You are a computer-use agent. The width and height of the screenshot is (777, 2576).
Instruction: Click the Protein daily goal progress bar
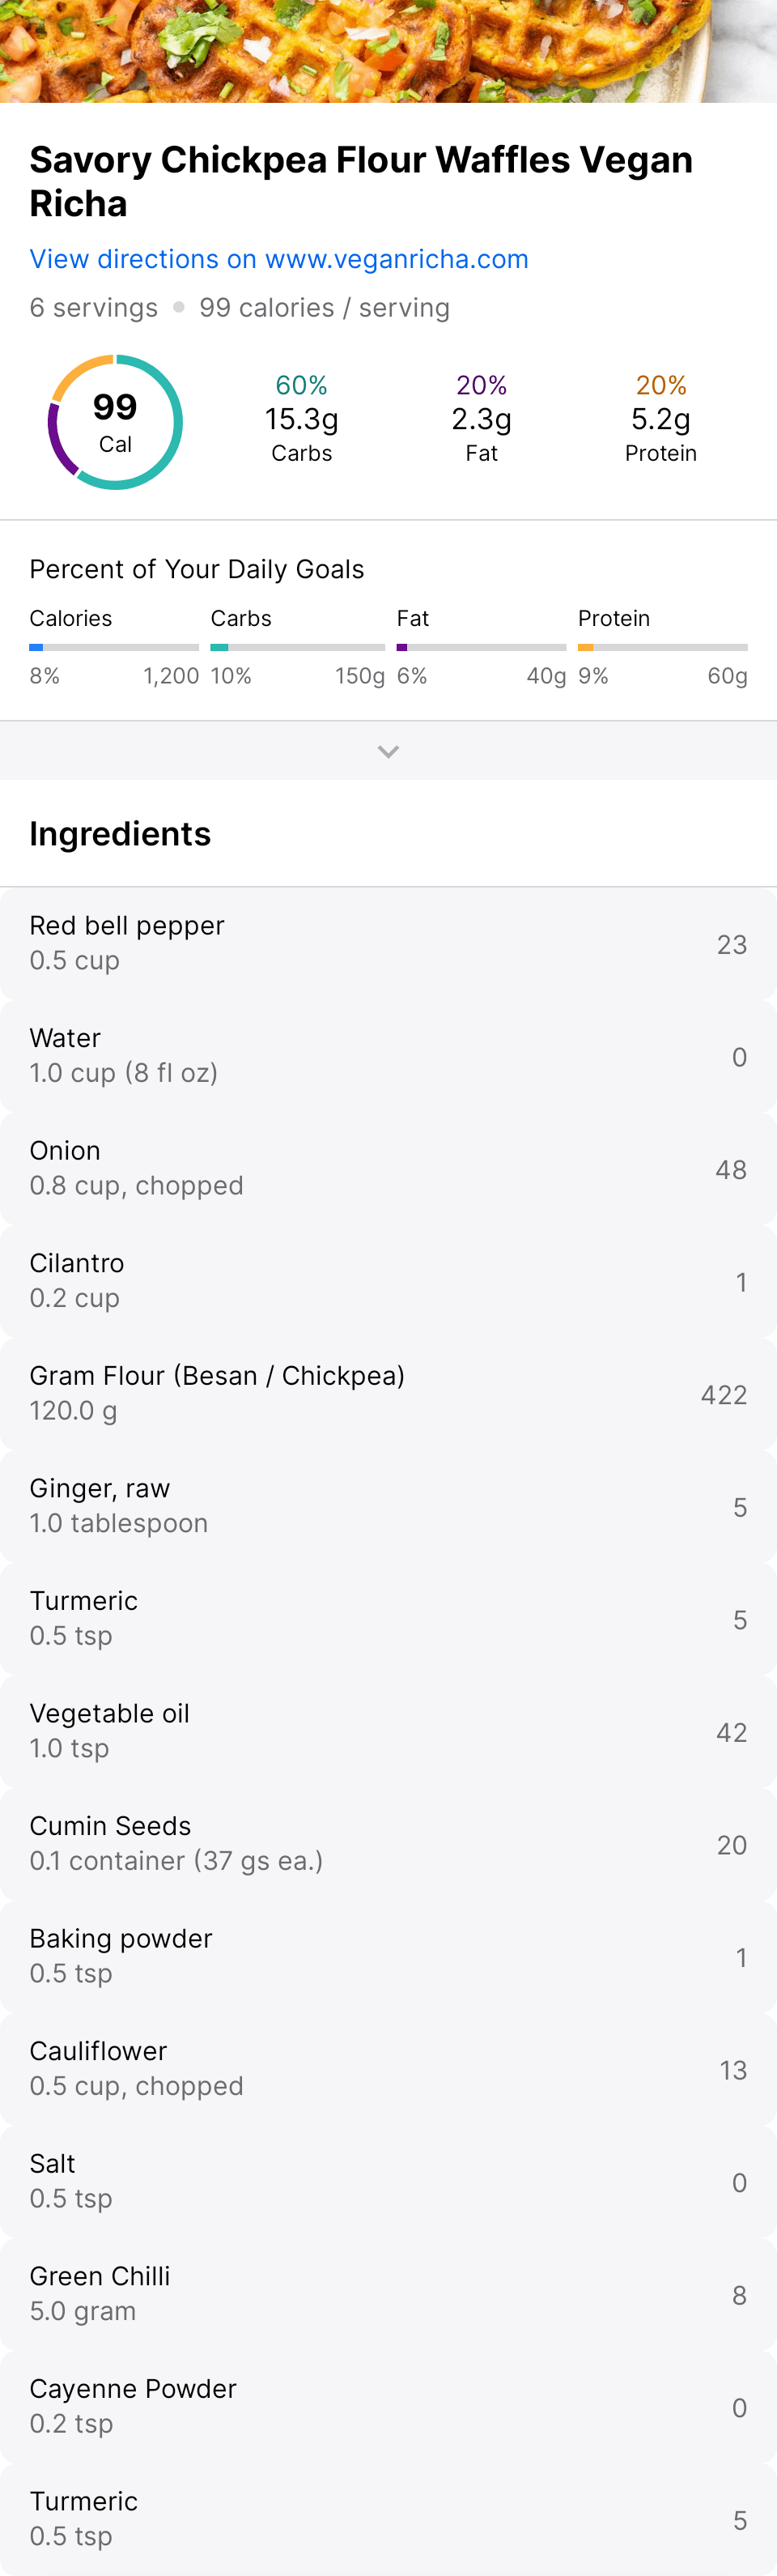(662, 647)
